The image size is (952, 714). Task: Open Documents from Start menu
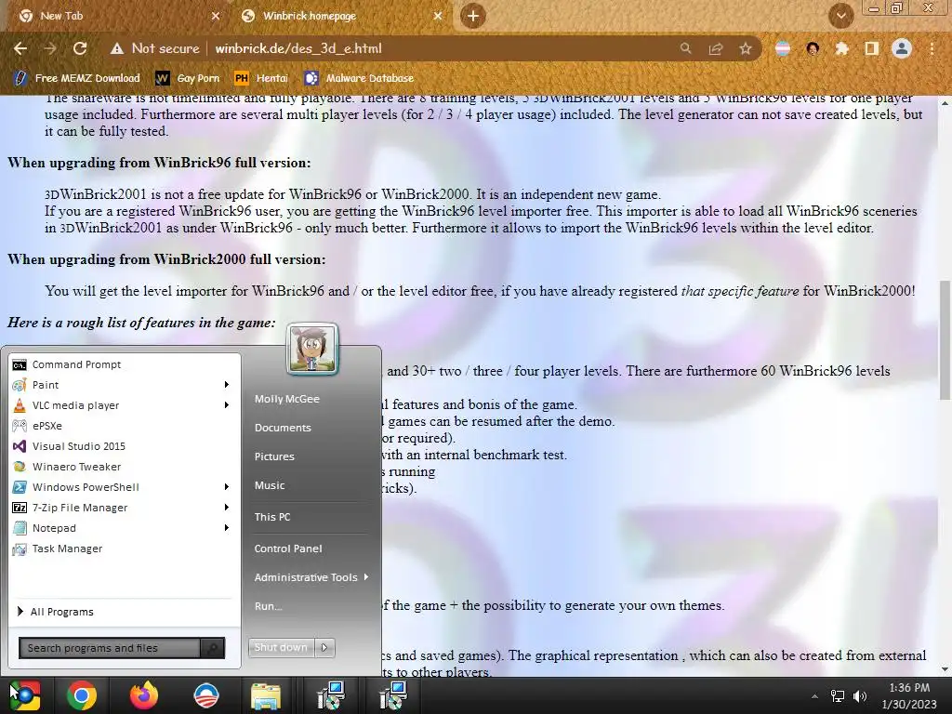[283, 428]
